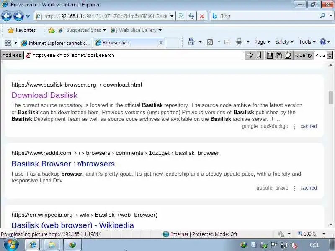335x251 pixels.
Task: Expand the Home button dropdown arrow
Action: [x=200, y=42]
